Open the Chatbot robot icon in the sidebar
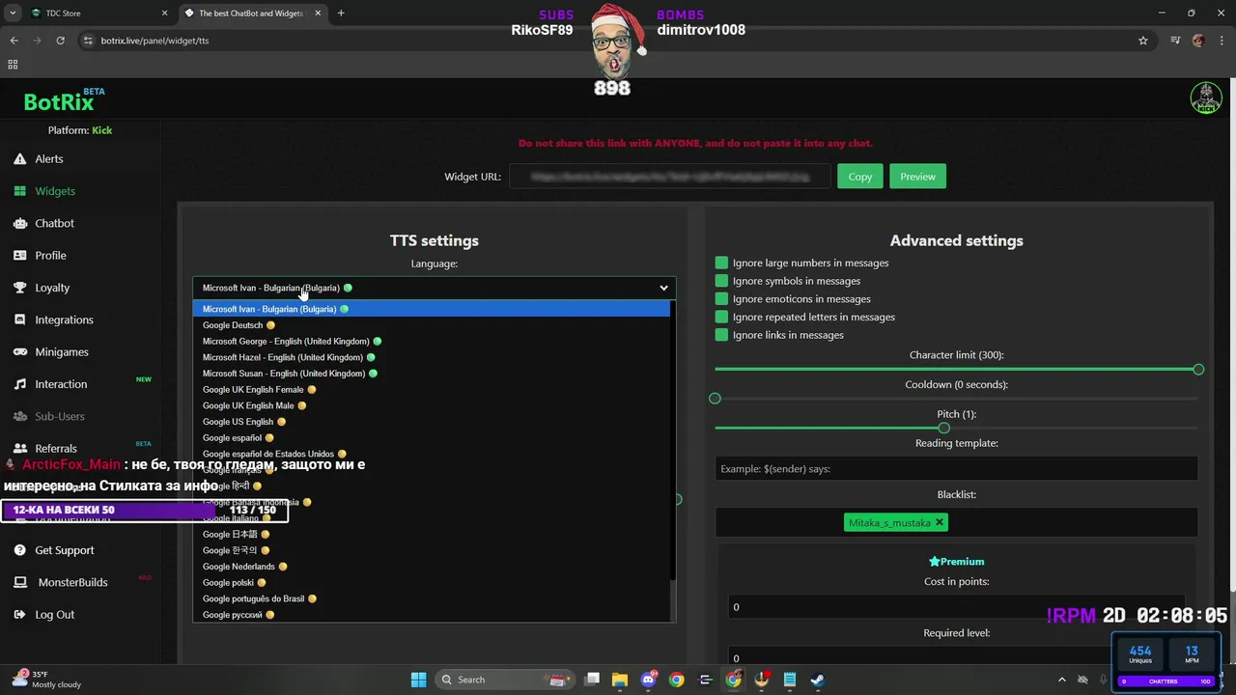 point(19,223)
